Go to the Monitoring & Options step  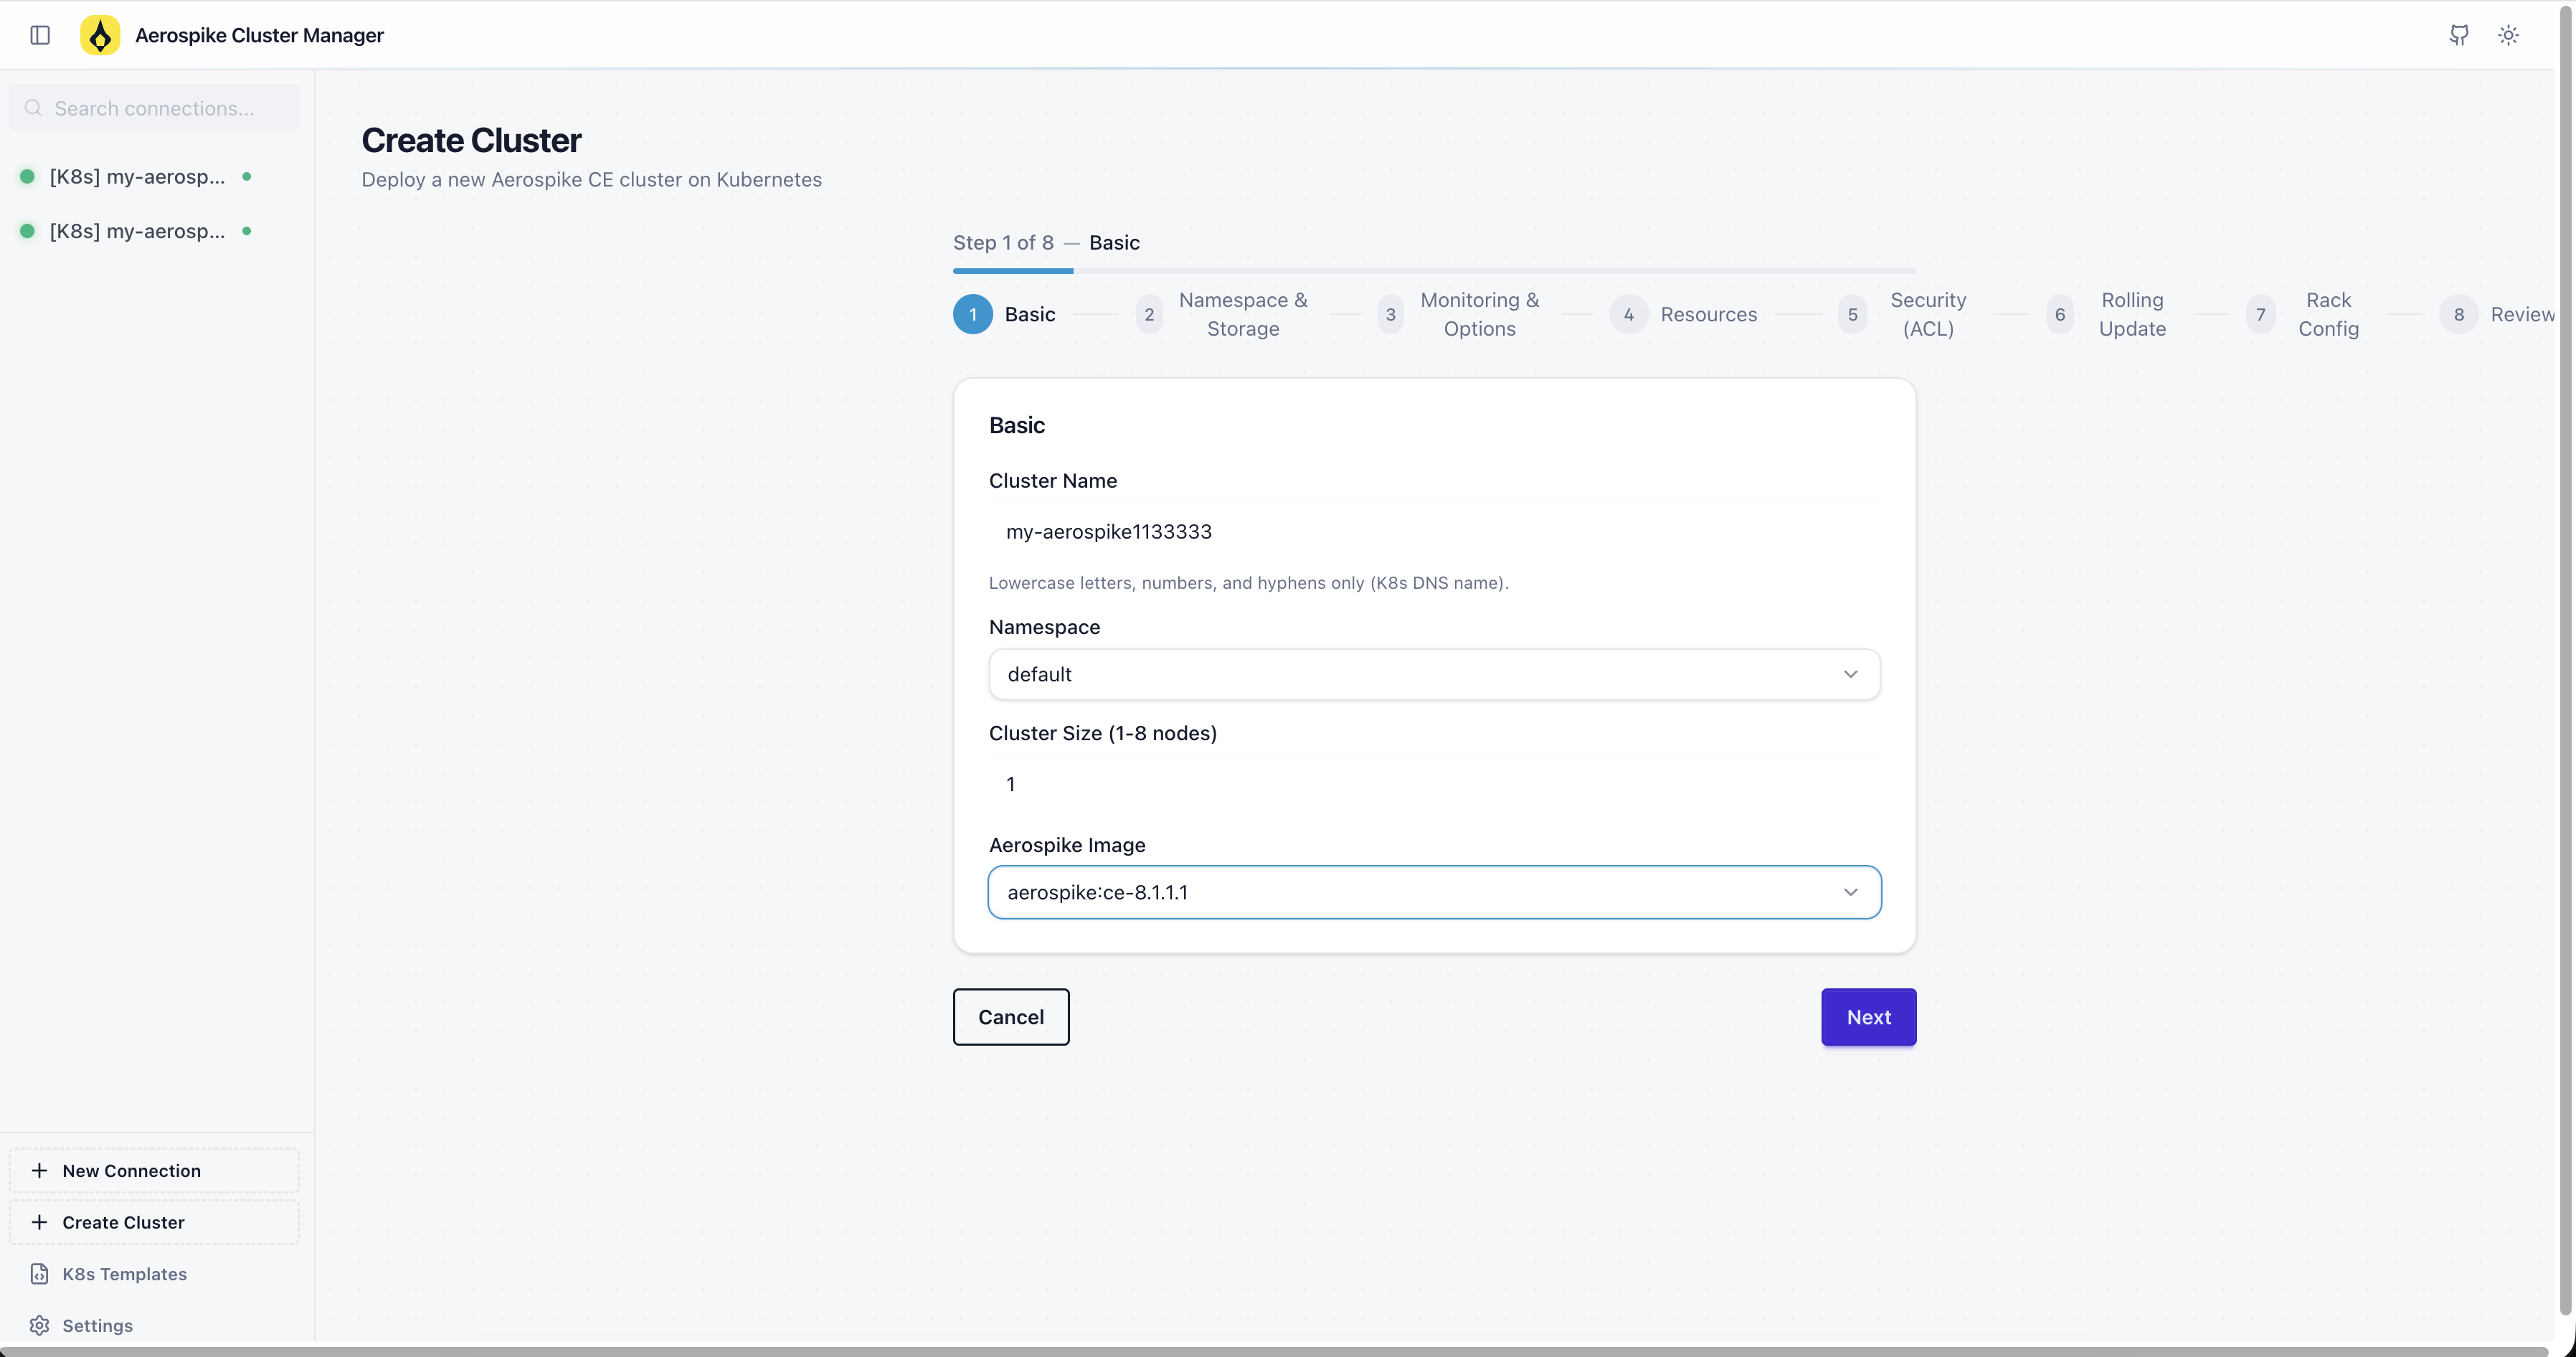click(1391, 314)
